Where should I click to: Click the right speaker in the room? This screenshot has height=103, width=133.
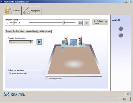(x=80, y=41)
